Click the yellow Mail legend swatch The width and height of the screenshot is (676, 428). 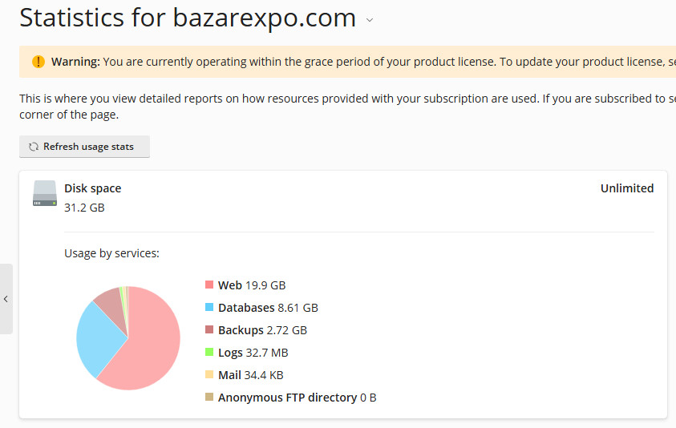(x=209, y=375)
